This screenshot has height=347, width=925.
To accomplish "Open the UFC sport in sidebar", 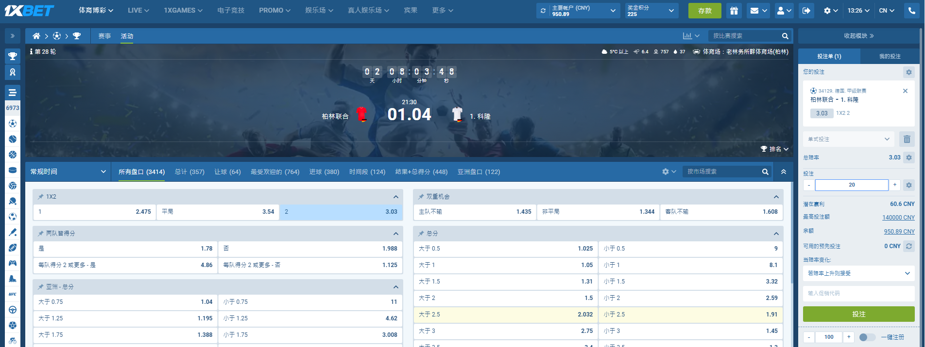I will [13, 294].
